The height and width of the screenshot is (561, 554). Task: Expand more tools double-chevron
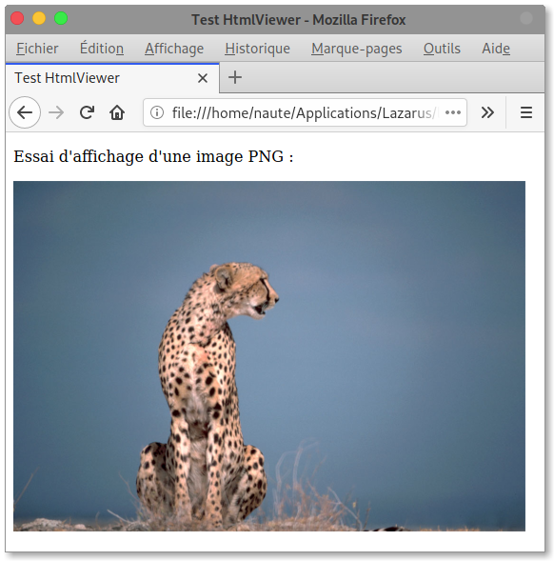487,112
